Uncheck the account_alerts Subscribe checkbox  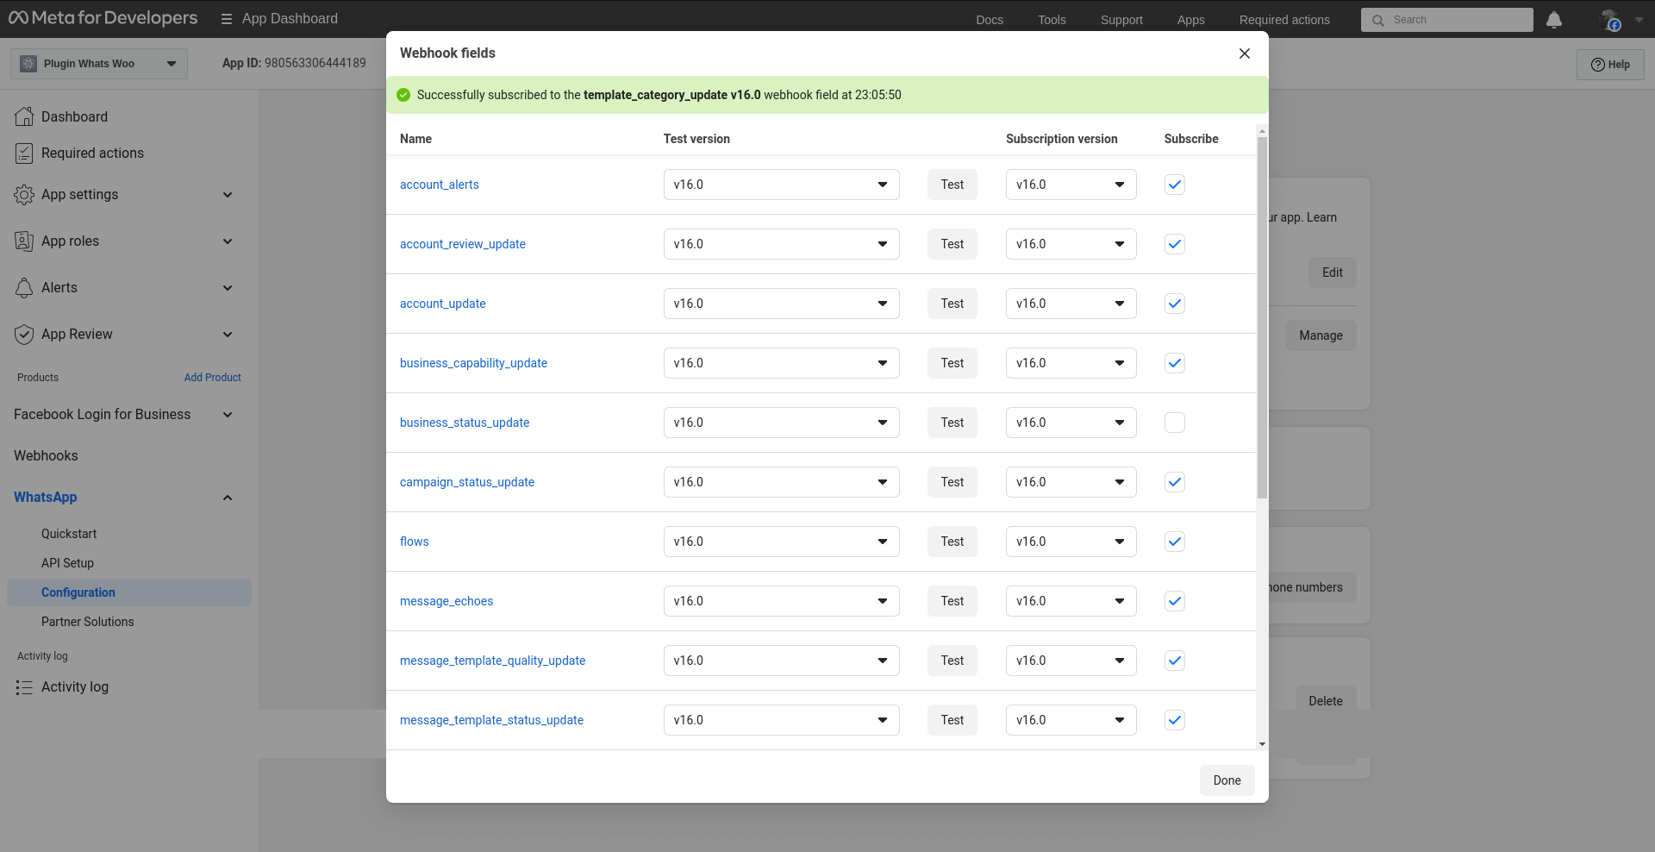tap(1174, 185)
